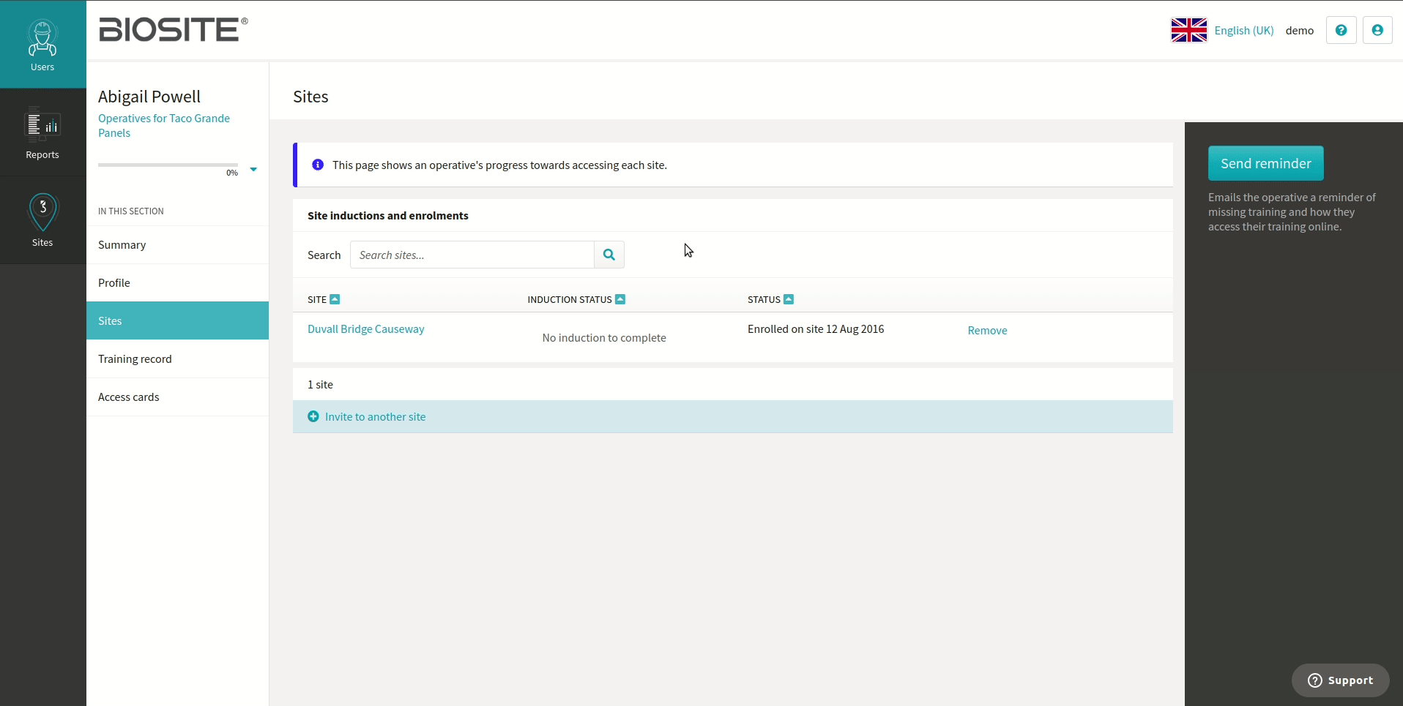Open the Users section icon

[42, 40]
